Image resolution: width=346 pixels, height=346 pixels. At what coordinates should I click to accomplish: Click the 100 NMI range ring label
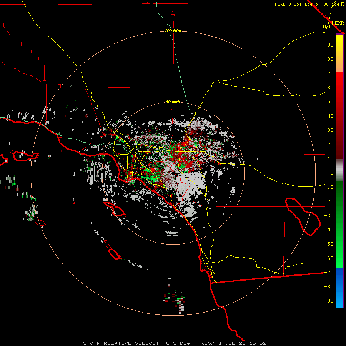pyautogui.click(x=173, y=31)
